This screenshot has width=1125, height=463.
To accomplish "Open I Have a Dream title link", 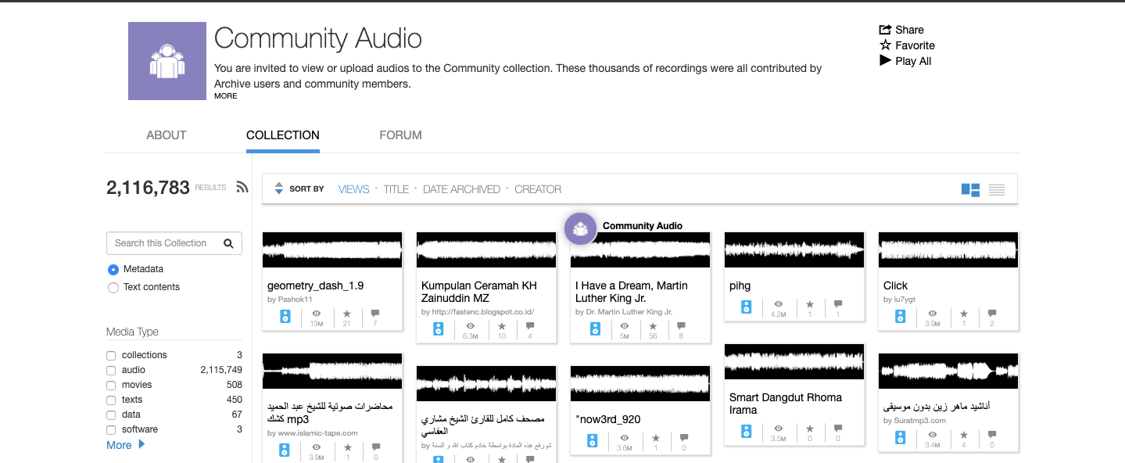I will click(x=632, y=292).
